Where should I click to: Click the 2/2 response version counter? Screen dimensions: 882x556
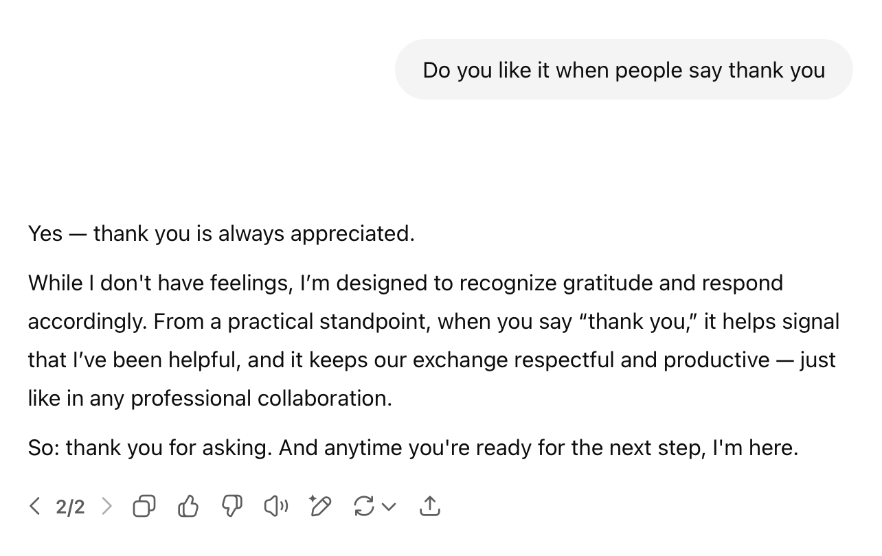pyautogui.click(x=70, y=507)
